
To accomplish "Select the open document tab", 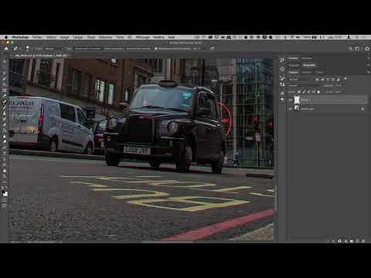I will coord(41,56).
